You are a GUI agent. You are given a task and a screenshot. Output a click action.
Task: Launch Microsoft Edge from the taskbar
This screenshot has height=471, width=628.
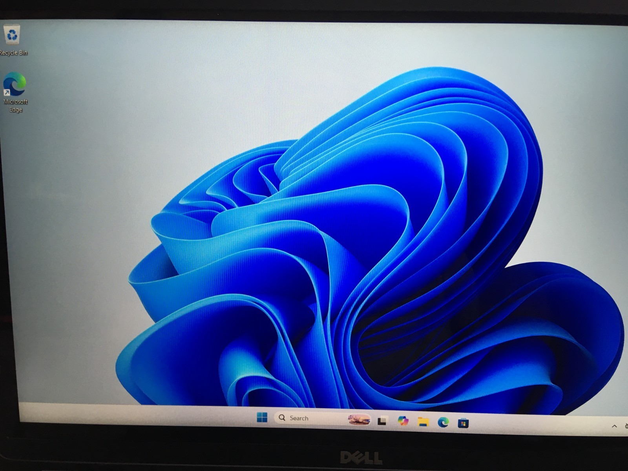[443, 422]
